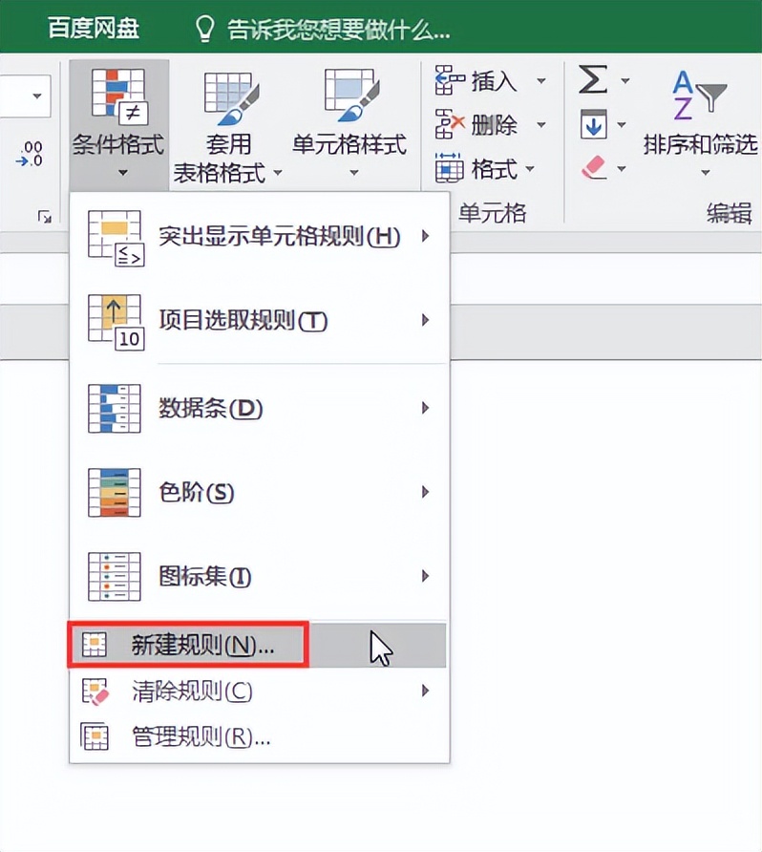Expand the 项目选取规则(T) submenu arrow
Image resolution: width=762 pixels, height=852 pixels.
[x=425, y=320]
